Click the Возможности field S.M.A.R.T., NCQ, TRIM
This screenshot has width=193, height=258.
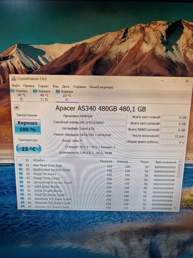click(131, 154)
